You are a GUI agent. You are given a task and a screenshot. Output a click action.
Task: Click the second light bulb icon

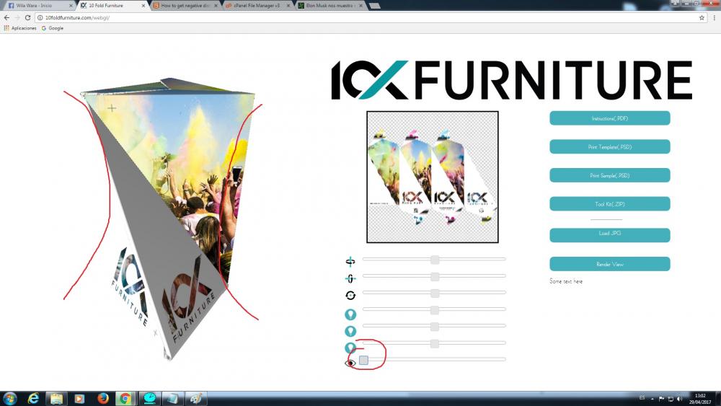tap(350, 331)
